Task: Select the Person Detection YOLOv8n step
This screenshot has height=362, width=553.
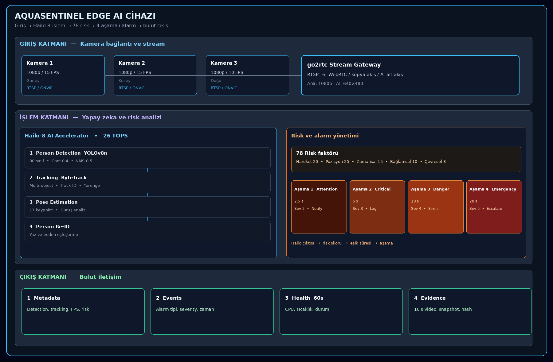Action: tap(147, 158)
